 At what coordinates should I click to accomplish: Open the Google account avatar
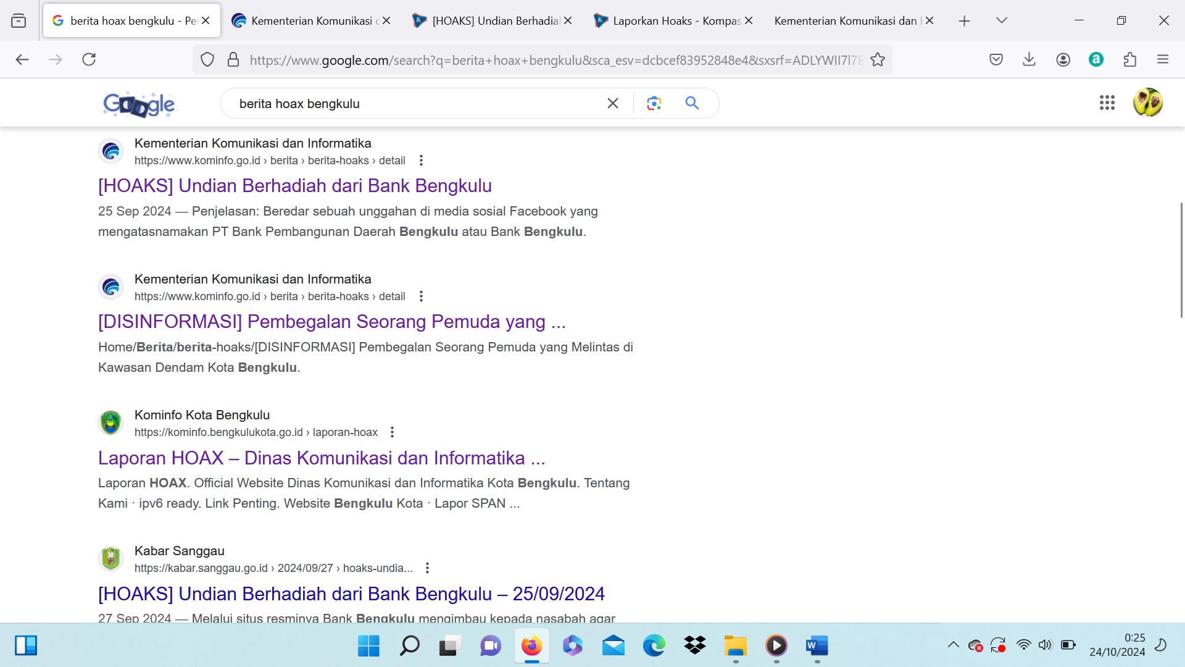coord(1148,103)
